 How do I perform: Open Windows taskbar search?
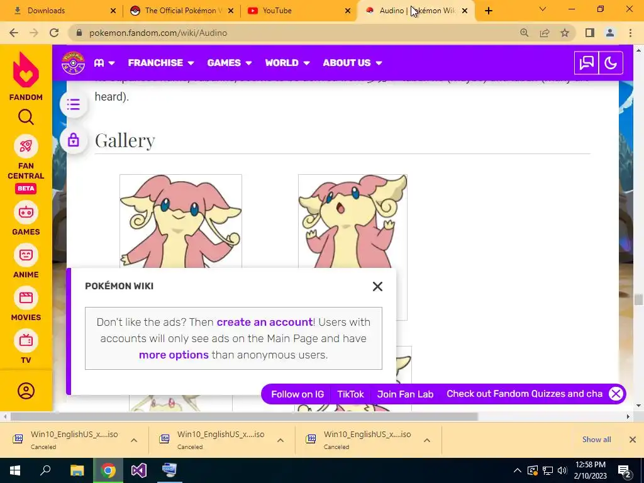coord(45,470)
